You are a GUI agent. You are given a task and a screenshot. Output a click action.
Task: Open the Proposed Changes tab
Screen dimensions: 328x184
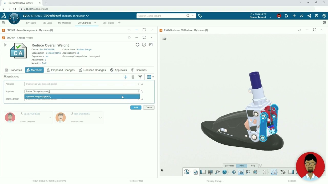[x=60, y=70]
